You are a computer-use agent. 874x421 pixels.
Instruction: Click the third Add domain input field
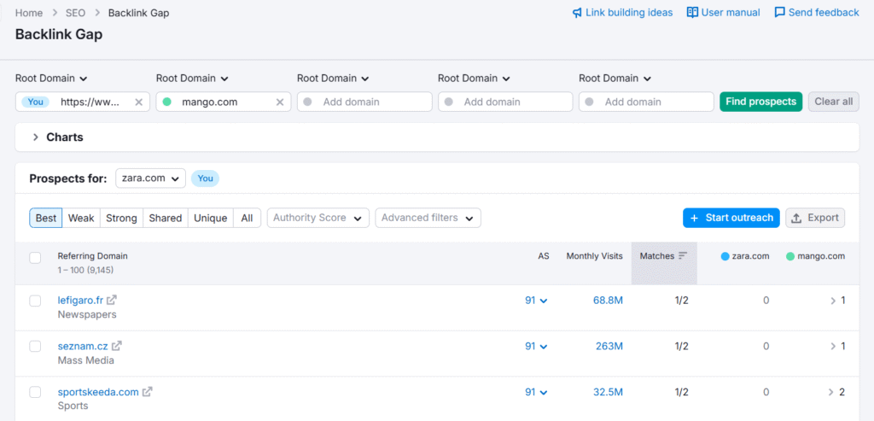(x=364, y=102)
